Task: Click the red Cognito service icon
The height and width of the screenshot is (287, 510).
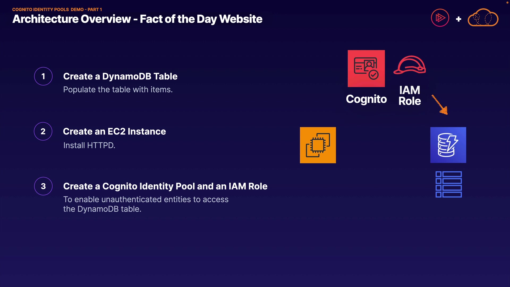Action: [x=366, y=69]
